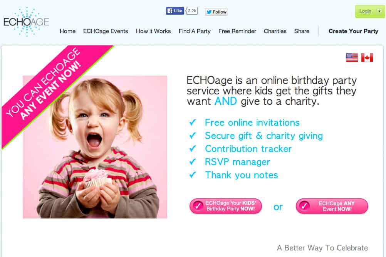Open How it Works page
386x257 pixels.
tap(153, 31)
